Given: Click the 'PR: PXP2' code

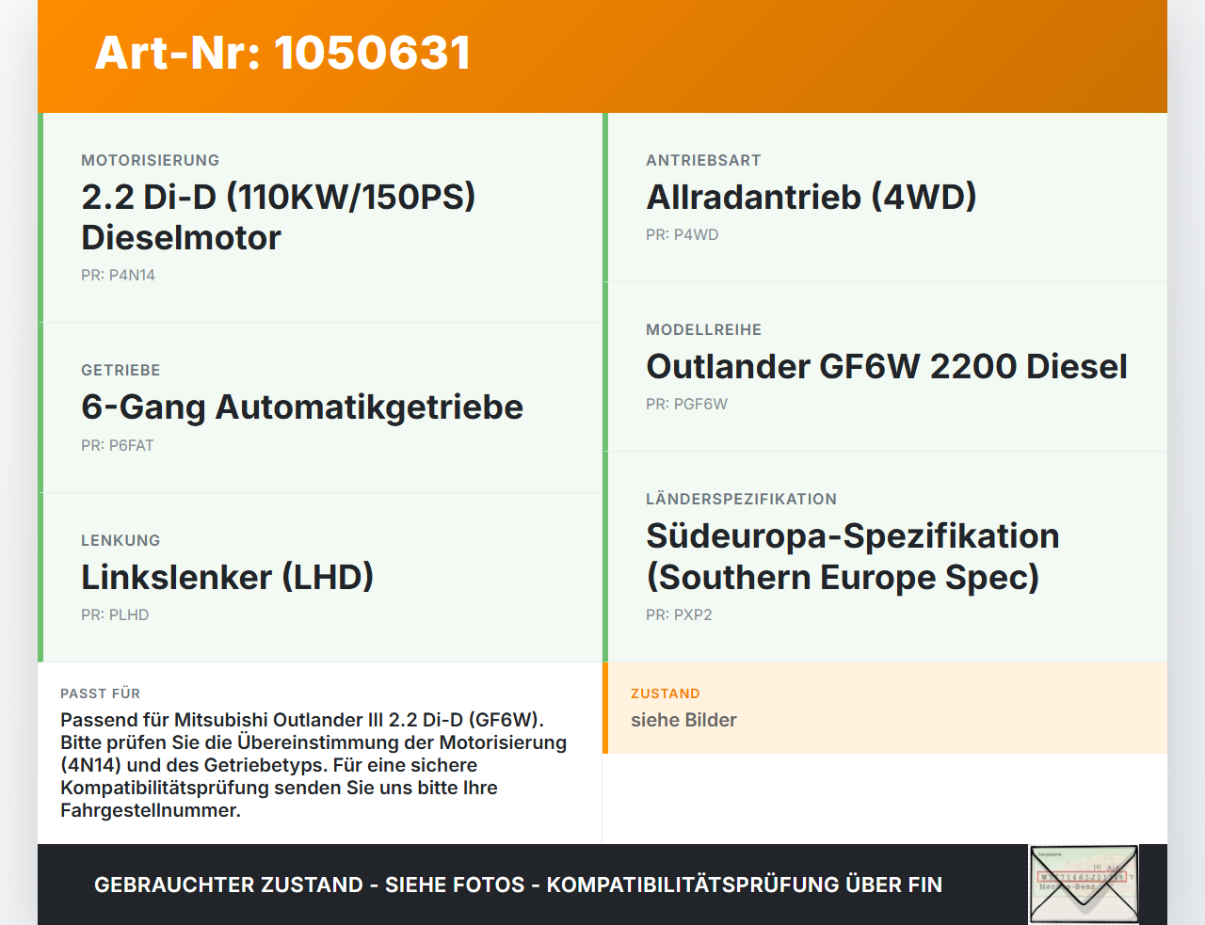Looking at the screenshot, I should tap(679, 615).
